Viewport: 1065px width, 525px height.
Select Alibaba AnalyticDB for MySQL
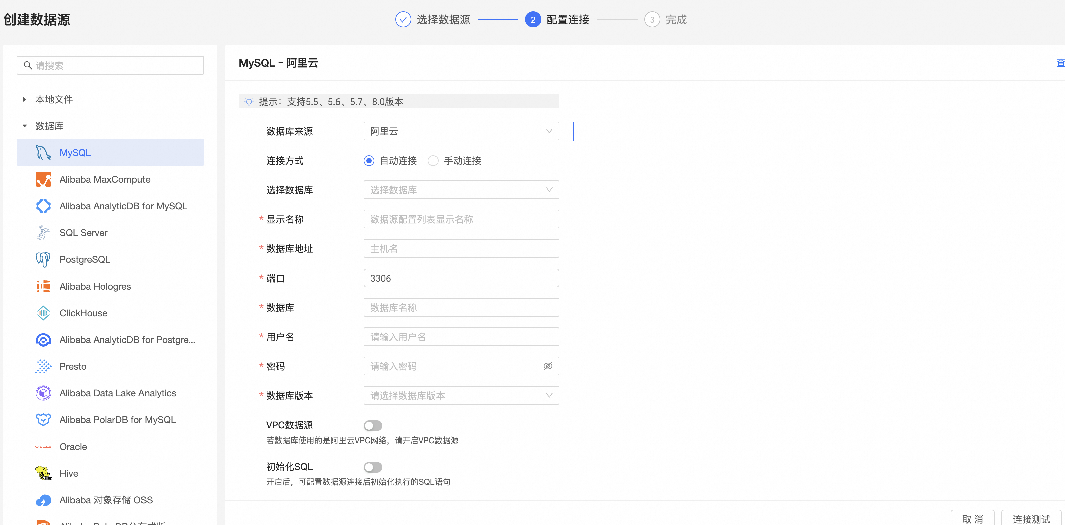110,206
